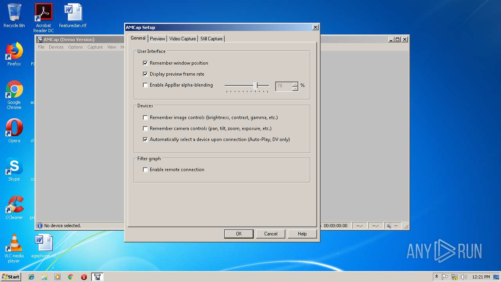Increase alpha-blending percent with up arrow

click(295, 84)
